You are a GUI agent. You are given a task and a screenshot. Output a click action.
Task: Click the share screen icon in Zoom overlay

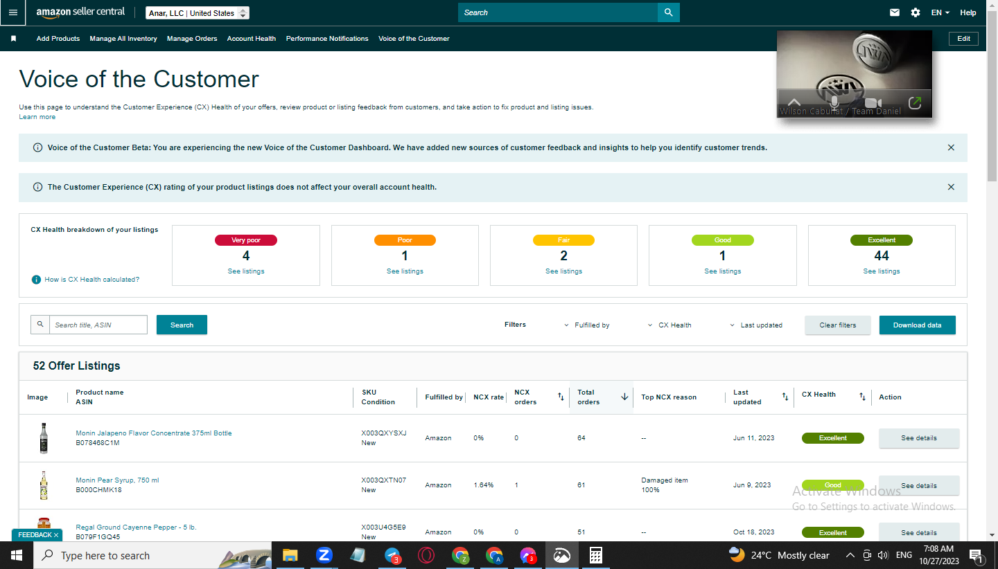pos(915,102)
